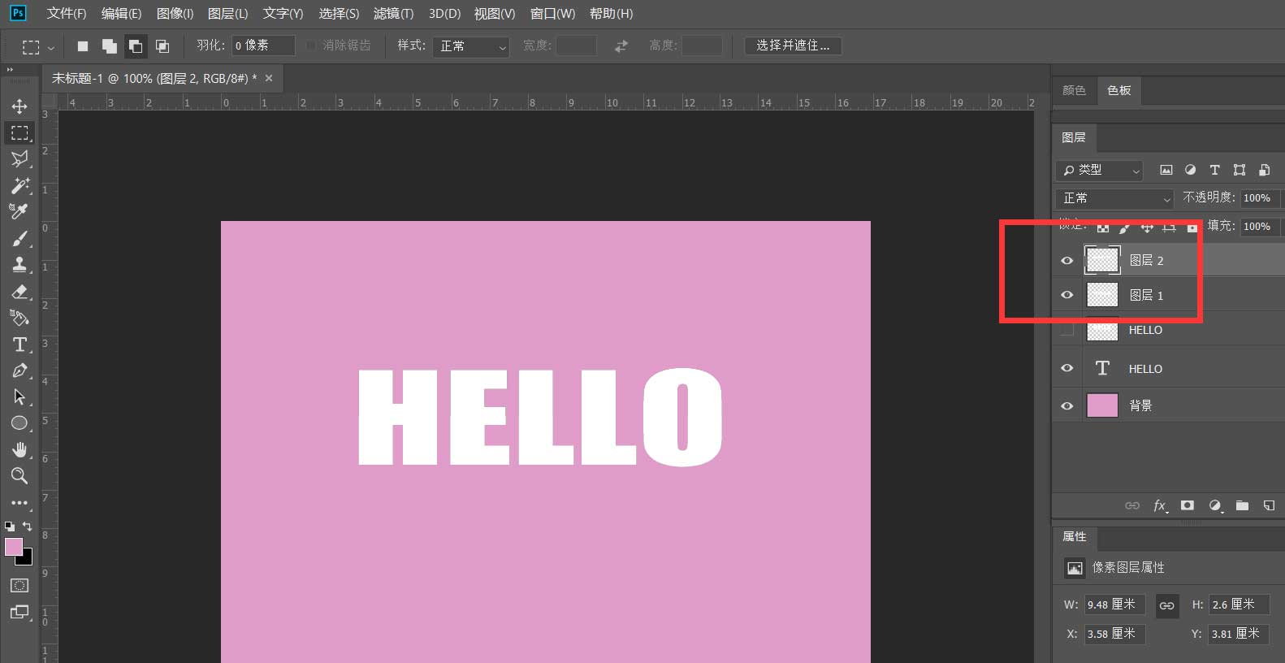
Task: Hide 图层 2 layer visibility
Action: (1067, 261)
